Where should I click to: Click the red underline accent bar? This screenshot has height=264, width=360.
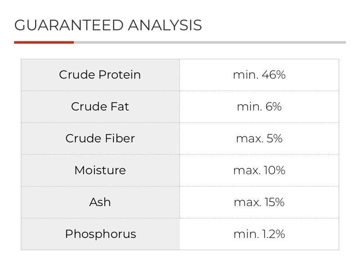[44, 42]
